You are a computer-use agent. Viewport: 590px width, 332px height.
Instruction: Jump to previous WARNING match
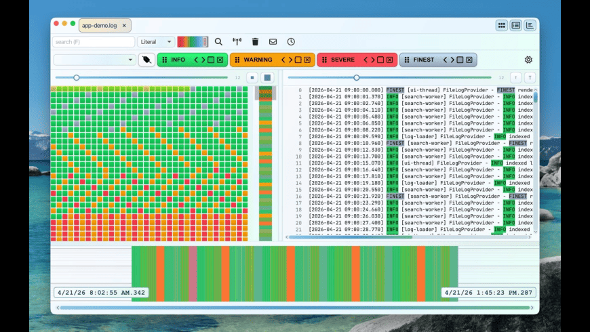[x=283, y=60]
